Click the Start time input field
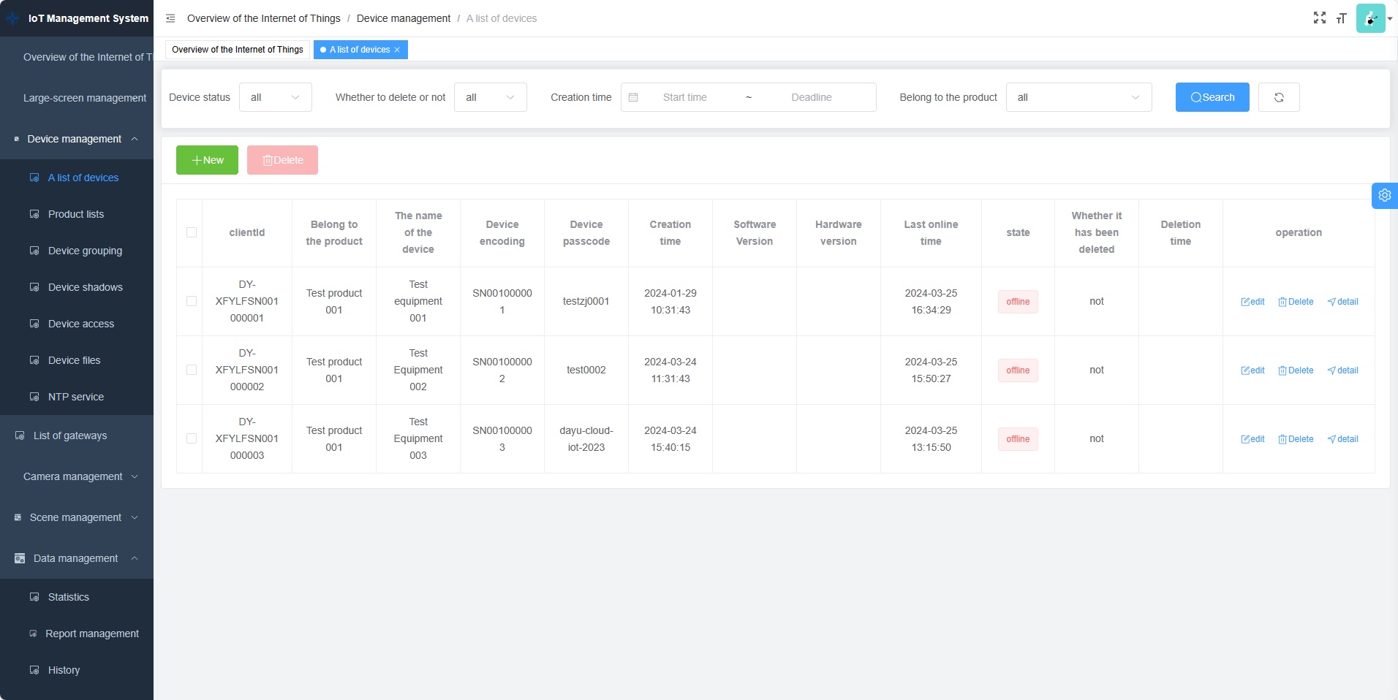Screen dimensions: 1398x700 684,97
